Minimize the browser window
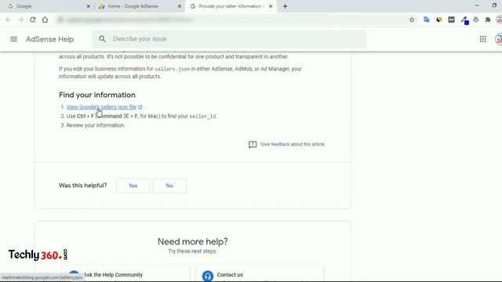Image resolution: width=502 pixels, height=282 pixels. click(477, 5)
